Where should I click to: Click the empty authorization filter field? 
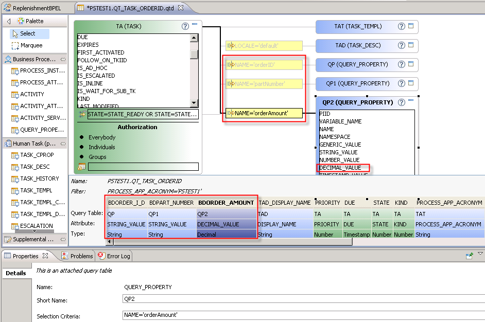tap(143, 167)
